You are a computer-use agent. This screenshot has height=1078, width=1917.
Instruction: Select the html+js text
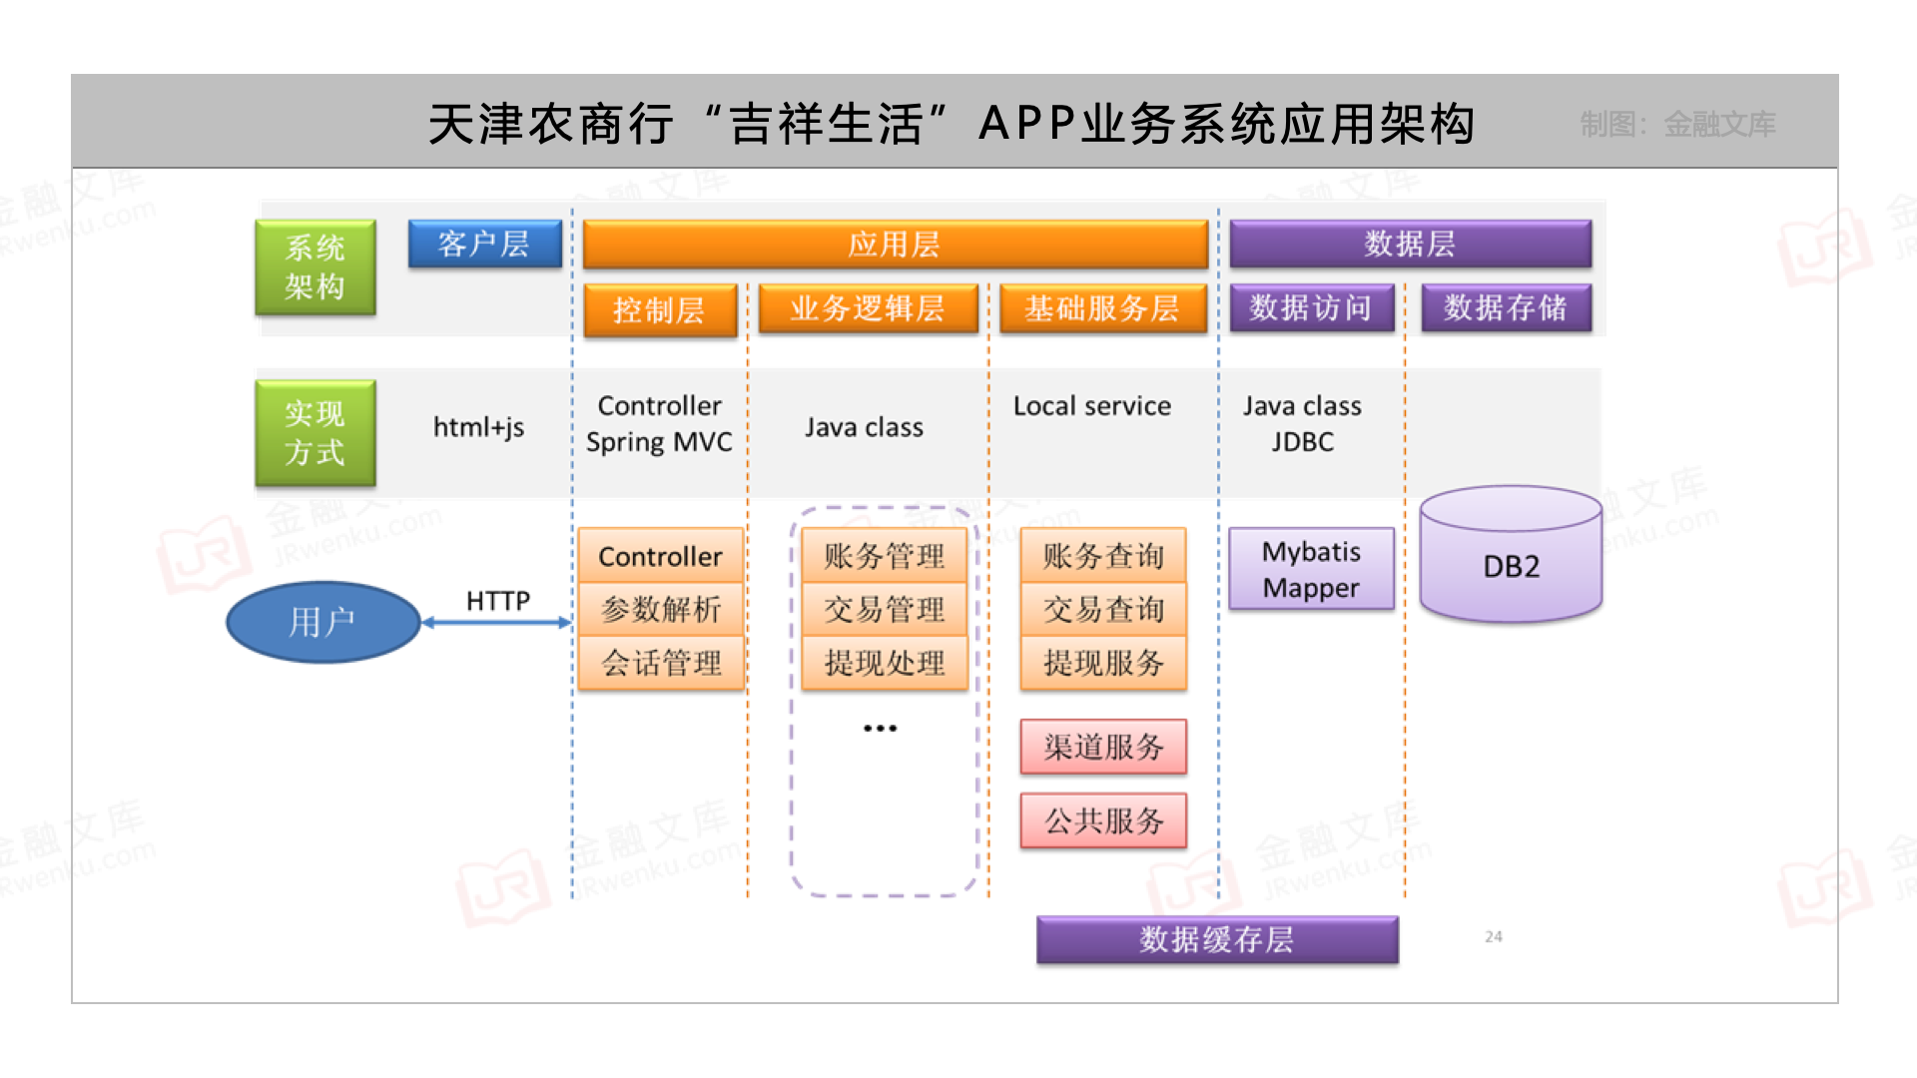478,427
